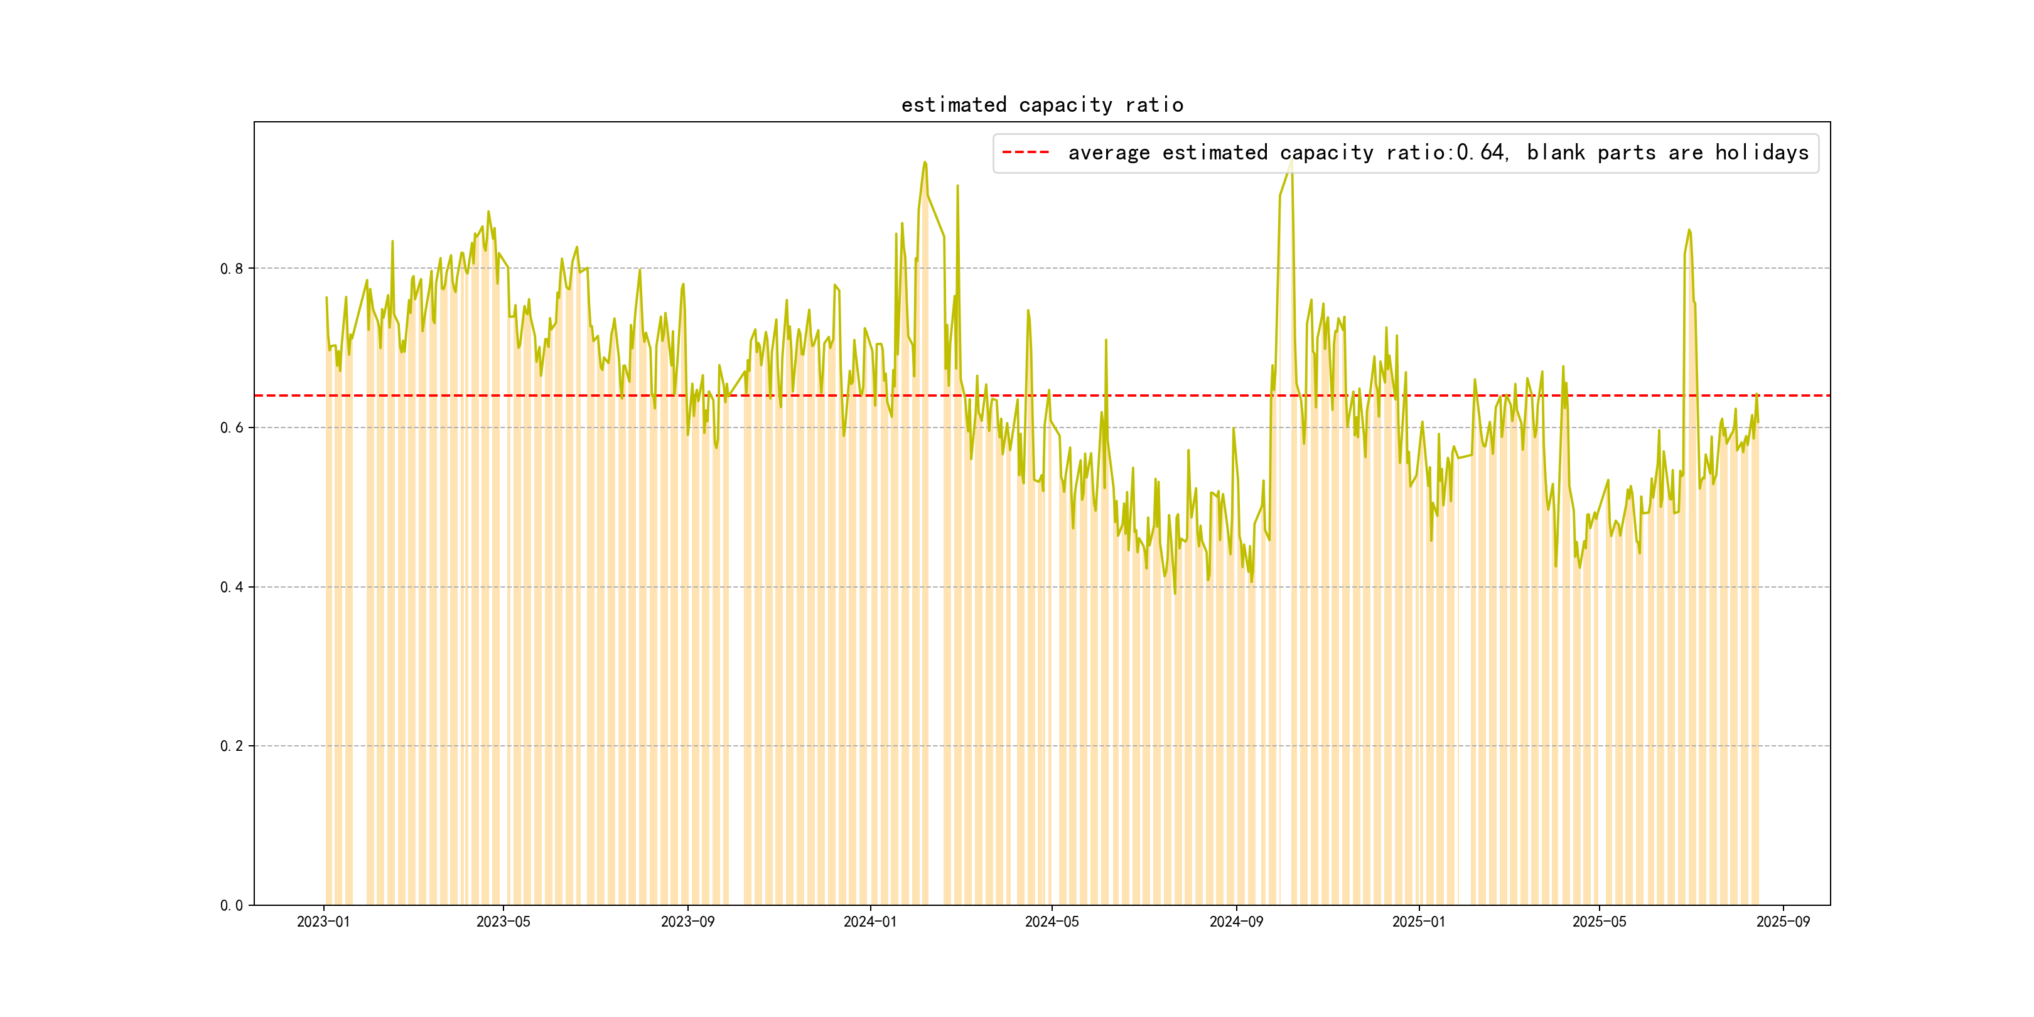Image resolution: width=2034 pixels, height=1017 pixels.
Task: Click the 2025-05 x-axis label
Action: [1599, 922]
